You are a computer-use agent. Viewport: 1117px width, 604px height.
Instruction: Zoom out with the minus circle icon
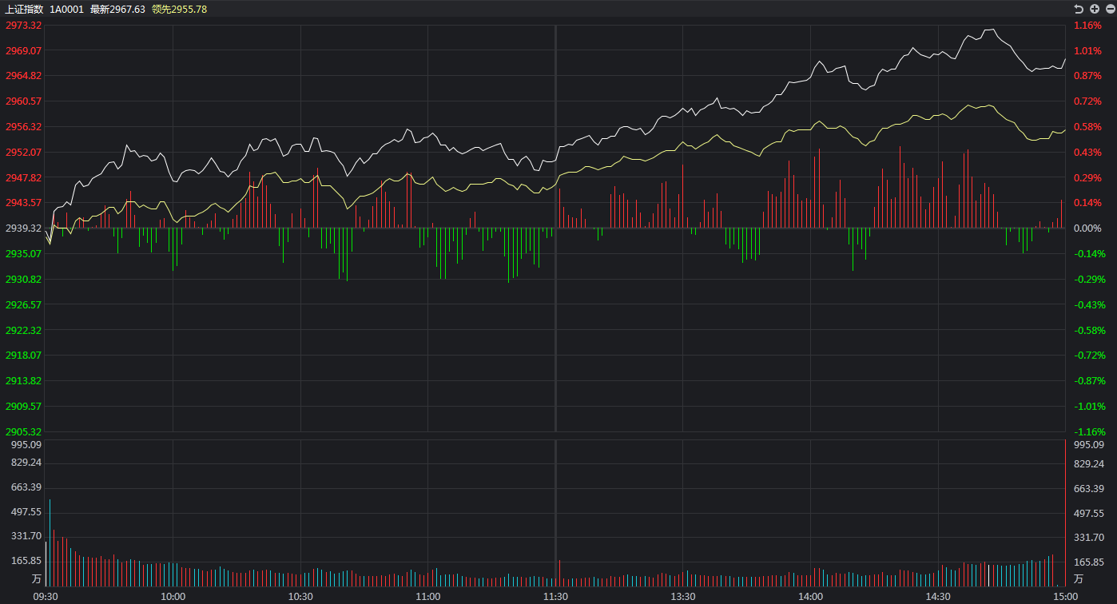[x=1110, y=9]
